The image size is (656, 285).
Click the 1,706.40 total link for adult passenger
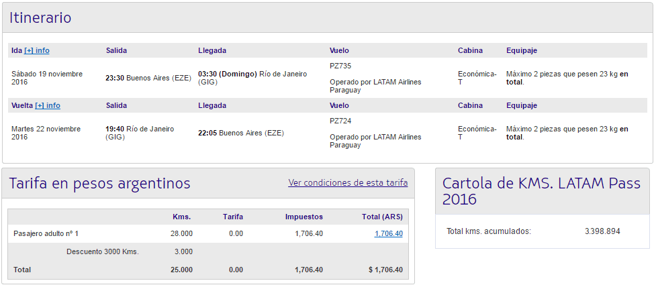point(389,233)
